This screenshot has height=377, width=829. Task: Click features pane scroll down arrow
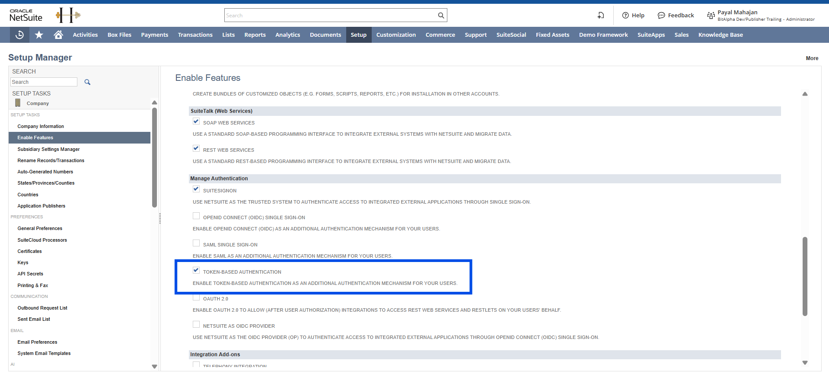(x=805, y=363)
